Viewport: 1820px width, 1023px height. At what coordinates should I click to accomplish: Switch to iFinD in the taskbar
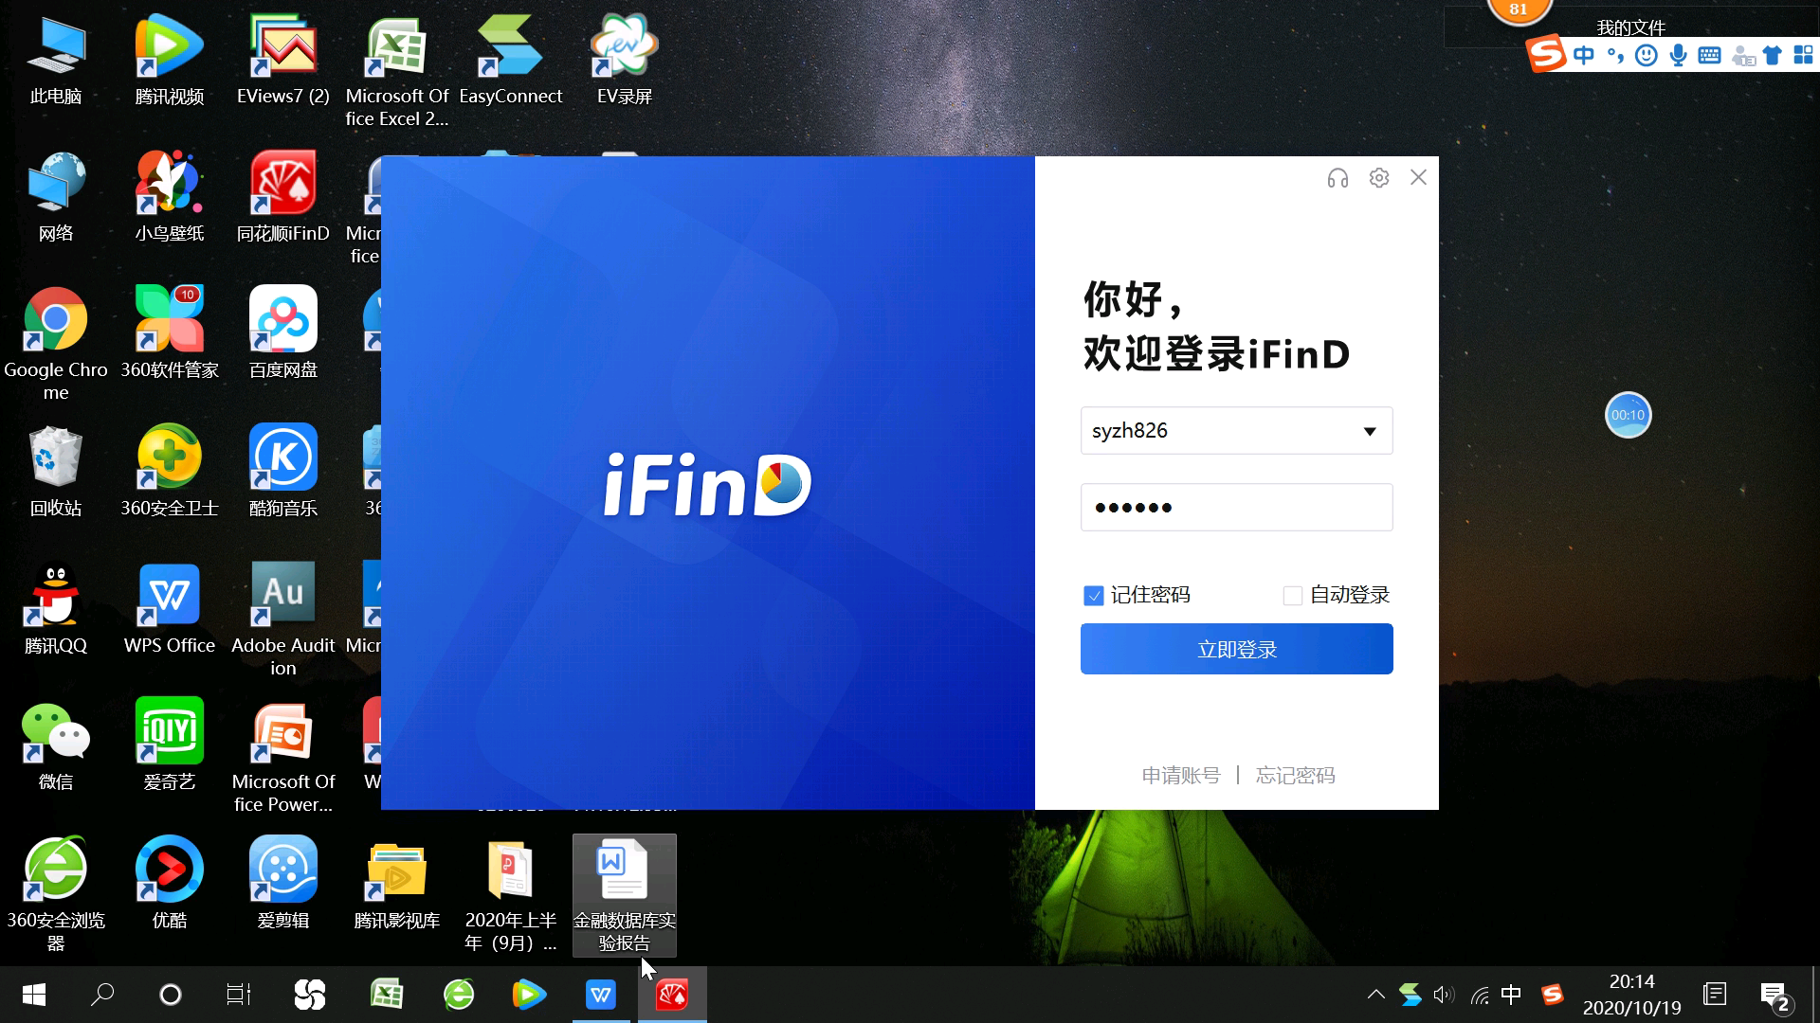pyautogui.click(x=672, y=995)
